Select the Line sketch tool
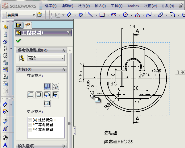 [90, 15]
